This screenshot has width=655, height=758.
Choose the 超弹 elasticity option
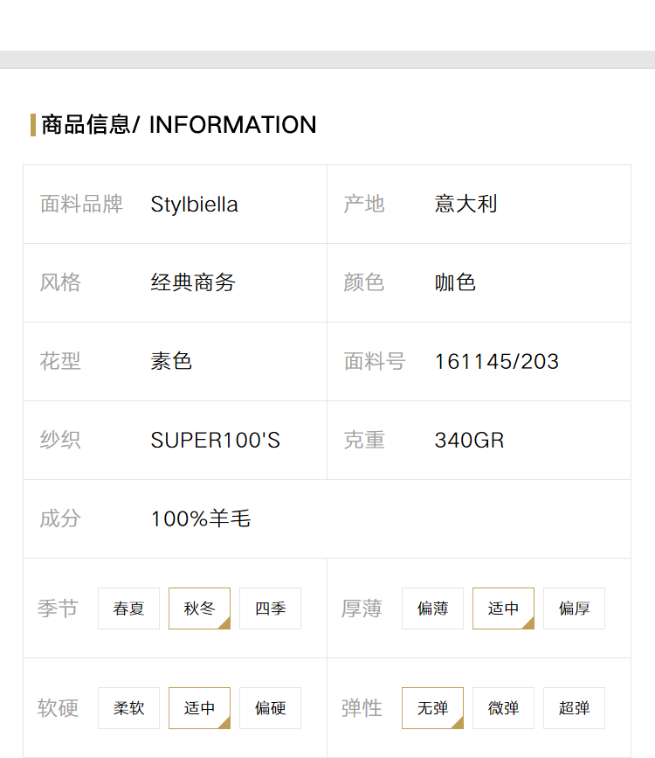(x=574, y=707)
